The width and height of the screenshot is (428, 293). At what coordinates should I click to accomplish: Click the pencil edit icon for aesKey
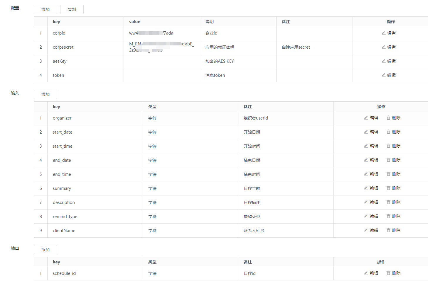(383, 61)
